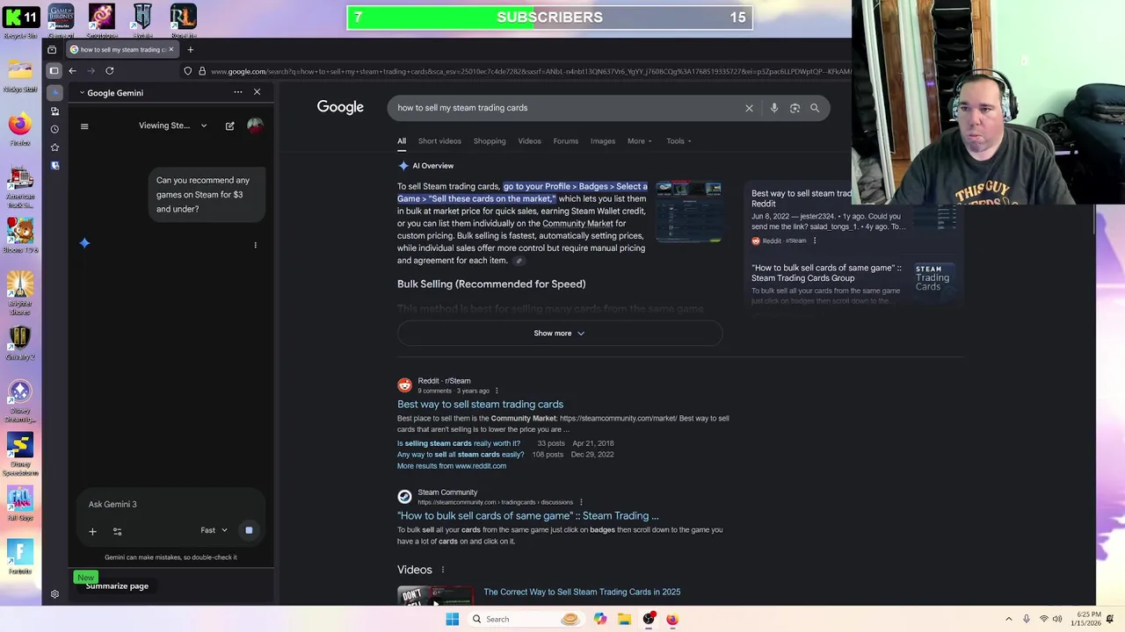The width and height of the screenshot is (1125, 632).
Task: Open the Firefox desktop shortcut
Action: tap(19, 129)
